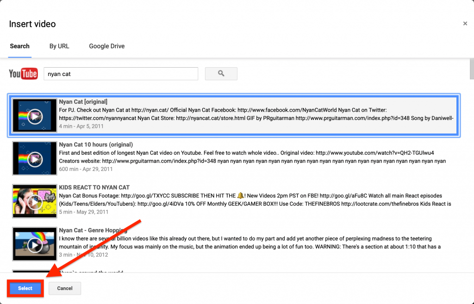The height and width of the screenshot is (304, 474).
Task: Click the description starting "For PJ. Check out"
Action: coord(256,114)
